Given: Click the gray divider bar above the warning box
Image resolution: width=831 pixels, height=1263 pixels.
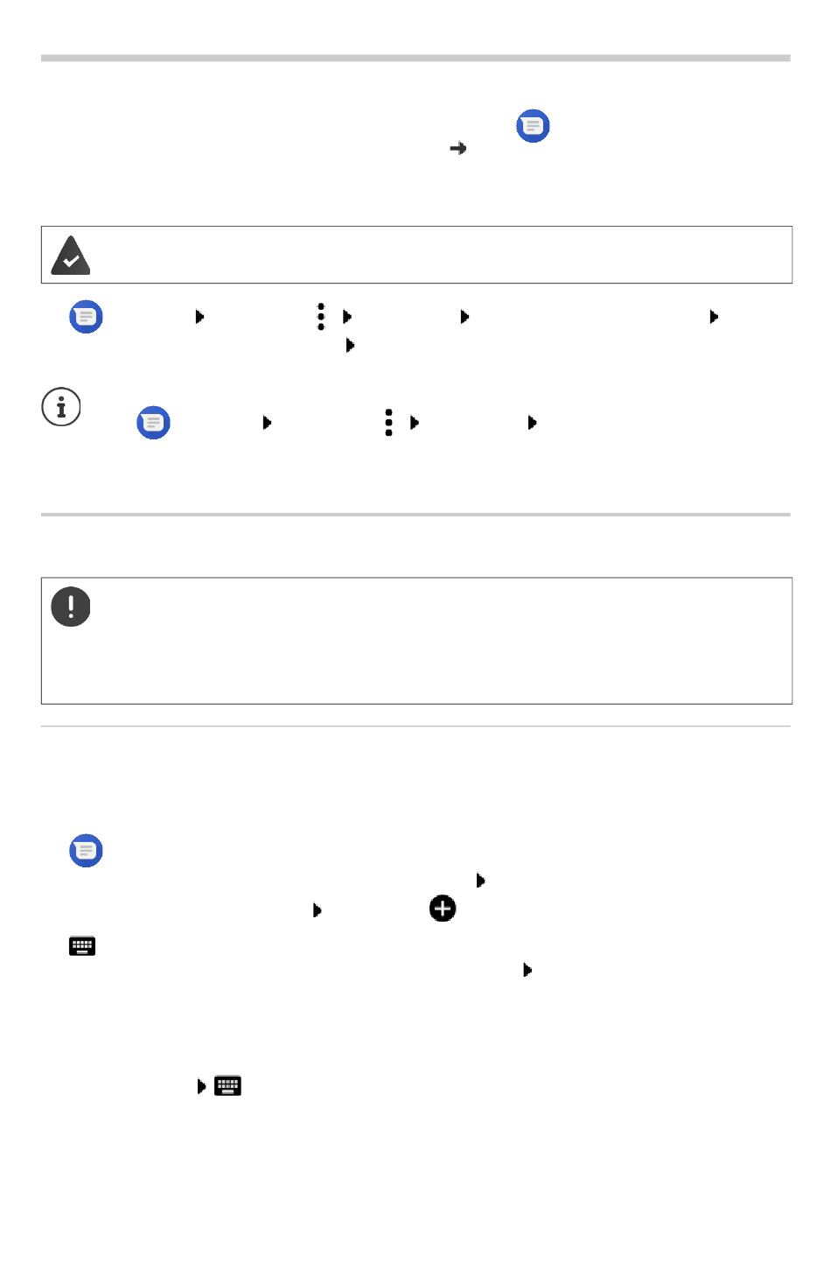Looking at the screenshot, I should click(415, 515).
